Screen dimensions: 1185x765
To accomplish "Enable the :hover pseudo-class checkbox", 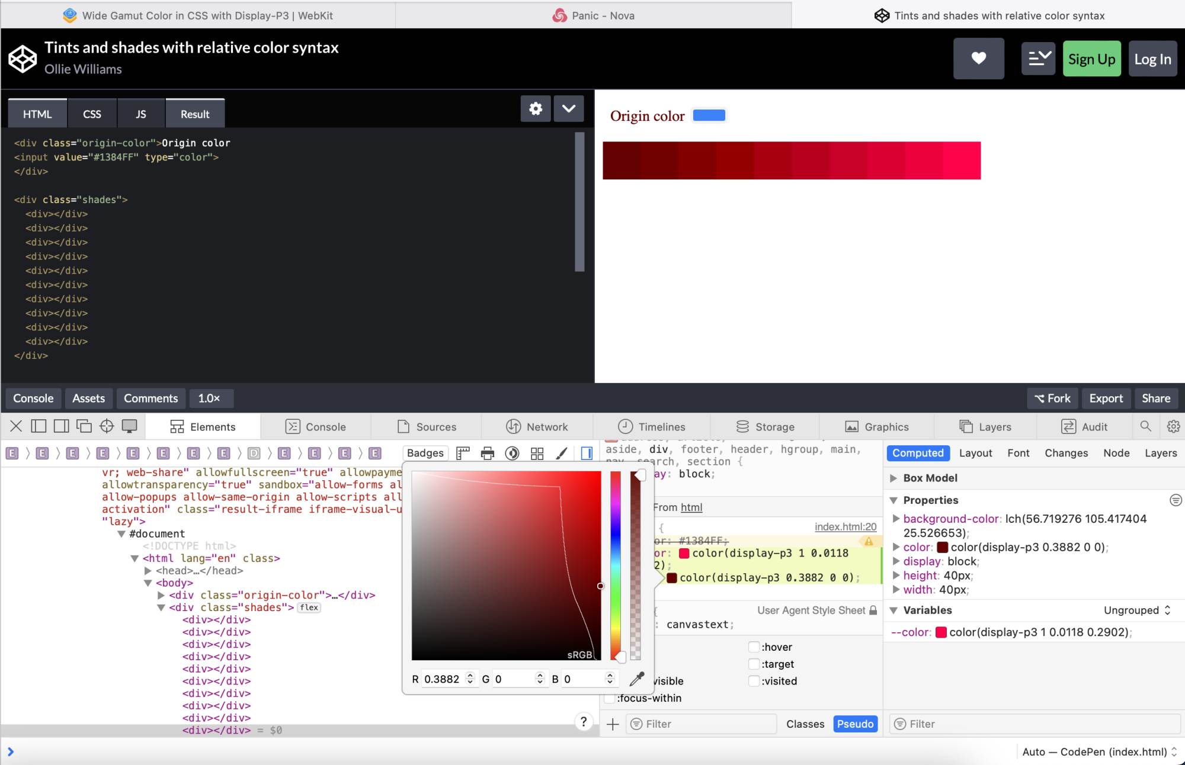I will point(754,647).
